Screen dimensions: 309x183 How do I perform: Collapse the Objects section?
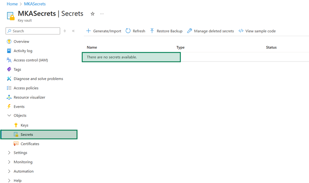pos(9,116)
